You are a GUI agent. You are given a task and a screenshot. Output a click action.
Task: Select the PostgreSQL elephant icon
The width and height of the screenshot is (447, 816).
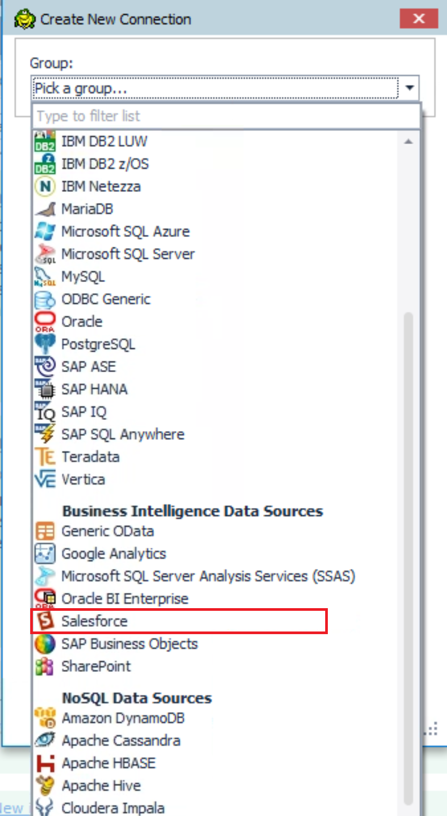point(44,344)
